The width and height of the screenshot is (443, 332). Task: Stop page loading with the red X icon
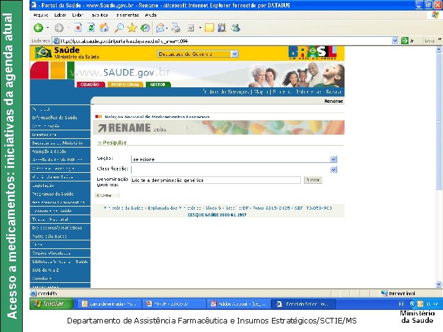click(78, 28)
